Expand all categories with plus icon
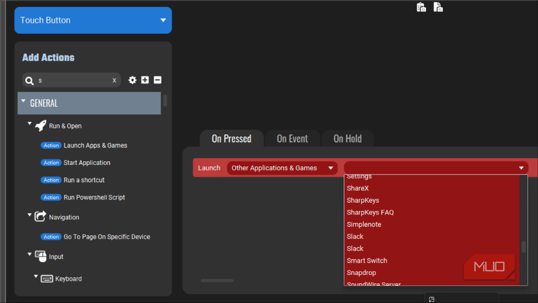 click(x=145, y=80)
